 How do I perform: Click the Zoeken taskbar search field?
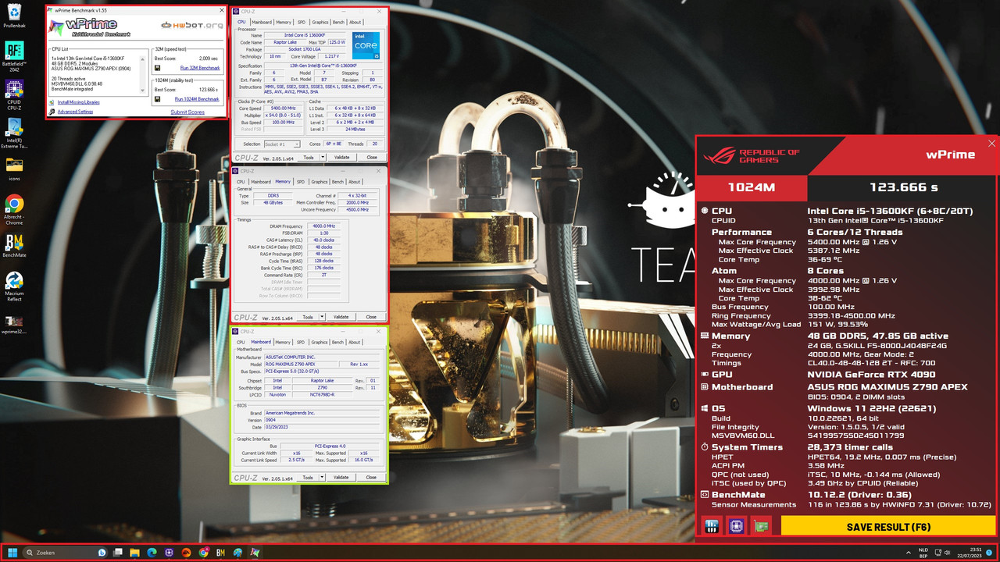[x=66, y=553]
